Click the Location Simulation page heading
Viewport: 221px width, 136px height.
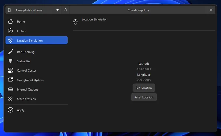95,19
